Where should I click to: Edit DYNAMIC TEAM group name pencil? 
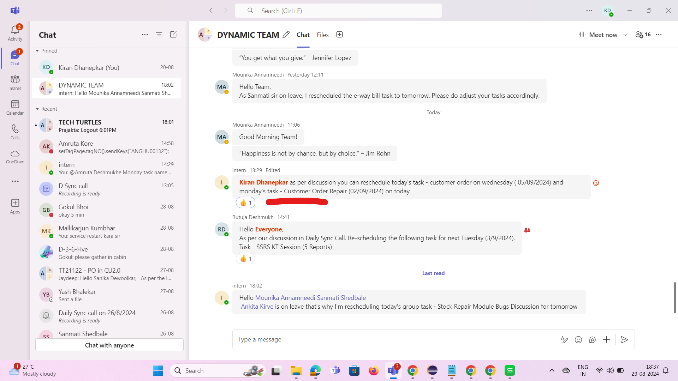(286, 35)
